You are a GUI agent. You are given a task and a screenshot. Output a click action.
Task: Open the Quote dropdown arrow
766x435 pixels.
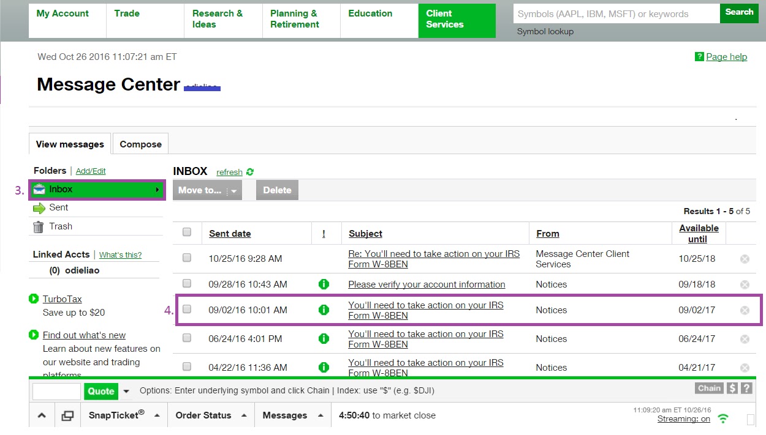[126, 391]
